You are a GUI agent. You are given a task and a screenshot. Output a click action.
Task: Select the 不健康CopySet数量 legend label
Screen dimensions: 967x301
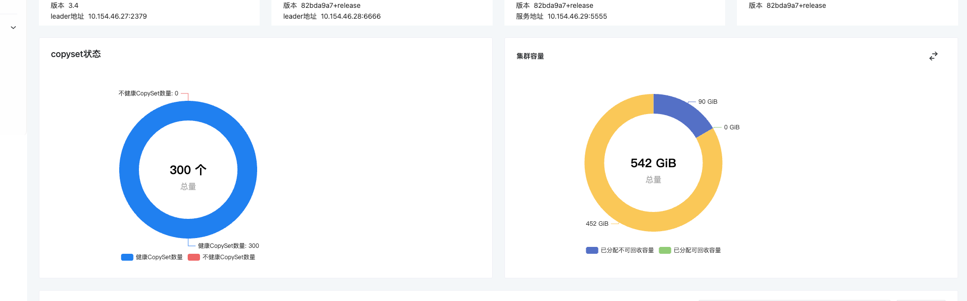(229, 257)
